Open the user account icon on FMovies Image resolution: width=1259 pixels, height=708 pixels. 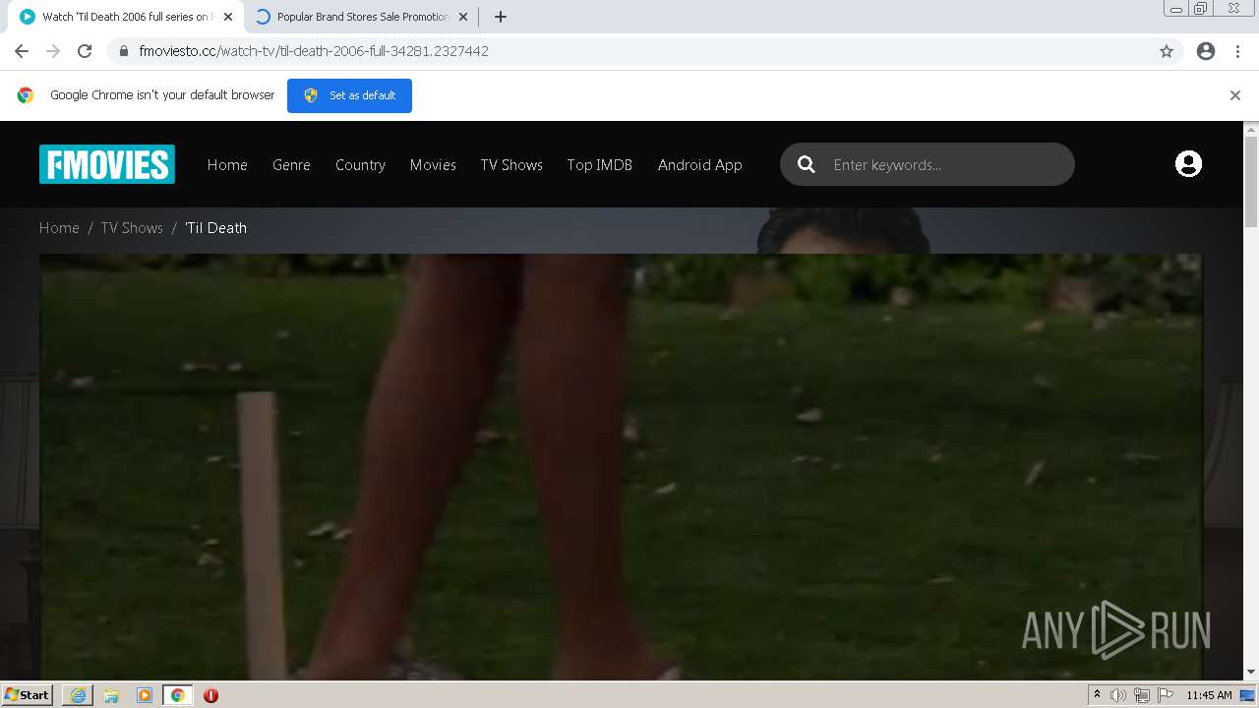pyautogui.click(x=1188, y=164)
